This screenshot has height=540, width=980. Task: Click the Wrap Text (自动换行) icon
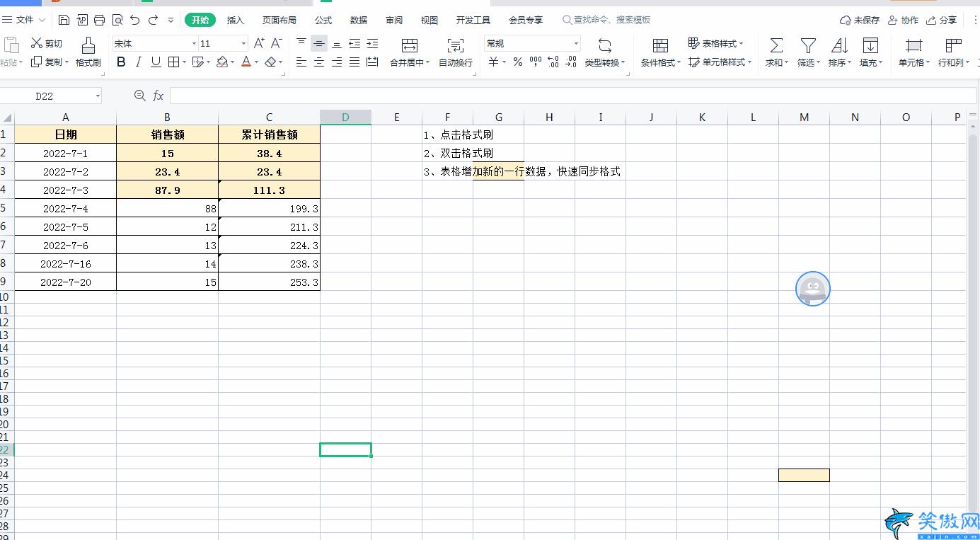(456, 46)
